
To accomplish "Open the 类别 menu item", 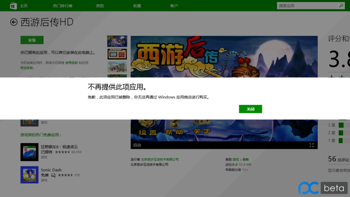I will pyautogui.click(x=100, y=6).
